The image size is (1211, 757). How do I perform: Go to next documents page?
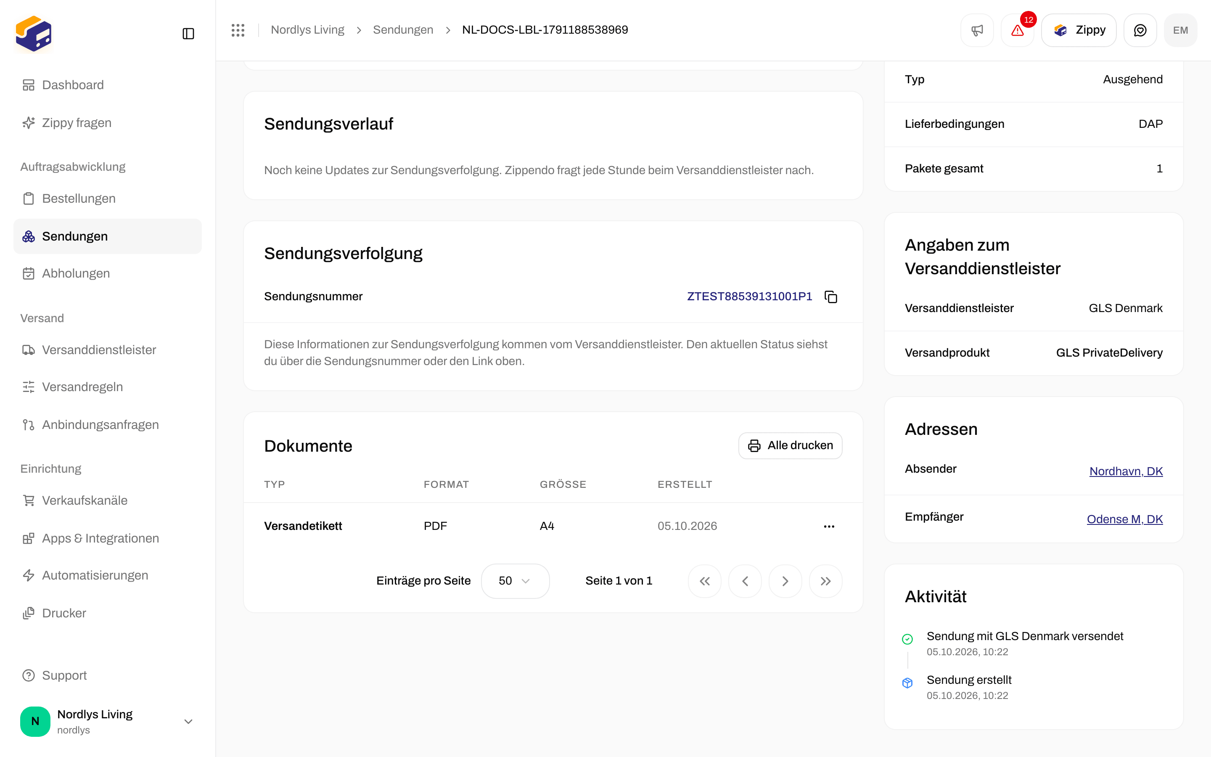pos(785,581)
